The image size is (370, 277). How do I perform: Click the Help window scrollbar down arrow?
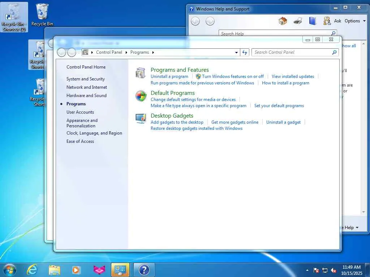pos(363,212)
